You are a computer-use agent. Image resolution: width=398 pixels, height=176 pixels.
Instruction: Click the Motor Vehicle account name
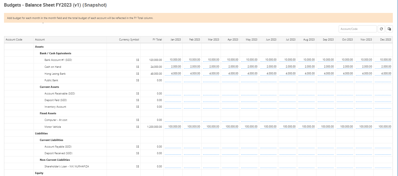(x=53, y=127)
